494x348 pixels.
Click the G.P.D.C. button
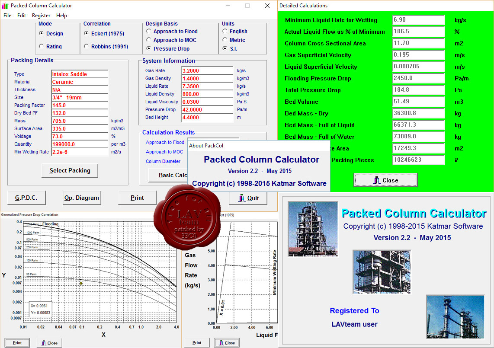click(26, 198)
